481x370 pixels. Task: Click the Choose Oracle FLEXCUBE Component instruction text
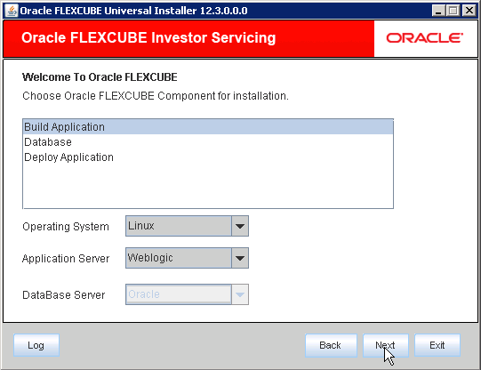156,96
